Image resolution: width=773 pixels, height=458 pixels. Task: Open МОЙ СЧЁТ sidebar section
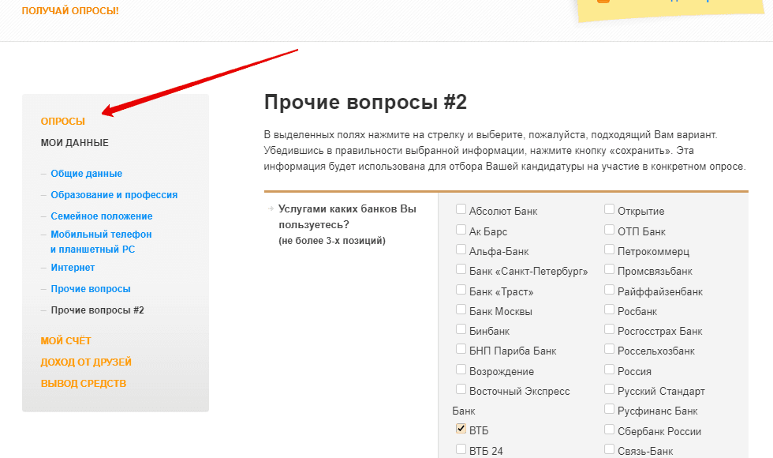(x=66, y=340)
